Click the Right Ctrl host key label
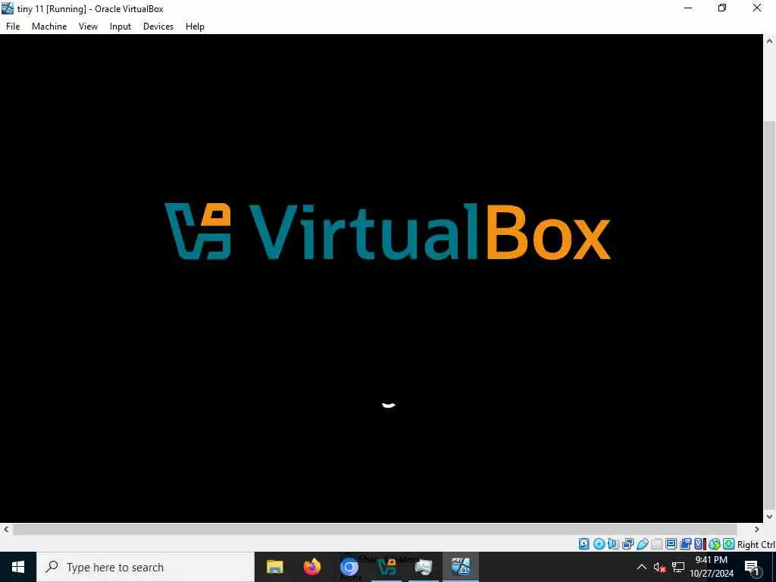 point(756,544)
